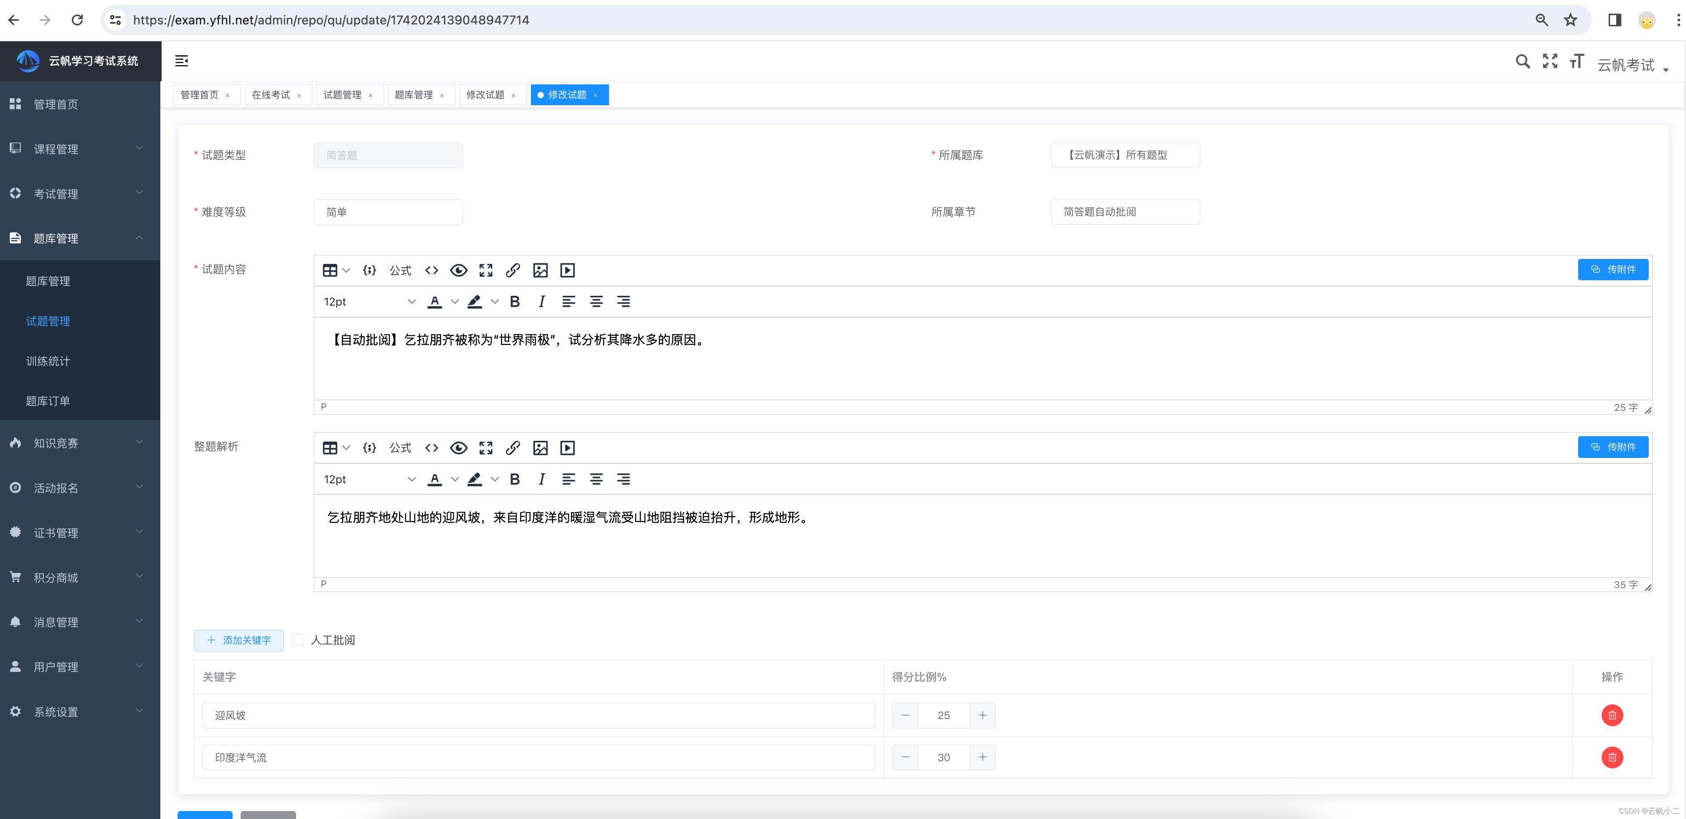The height and width of the screenshot is (819, 1686).
Task: Toggle fullscreen in 整题解析 editor toolbar
Action: [486, 448]
